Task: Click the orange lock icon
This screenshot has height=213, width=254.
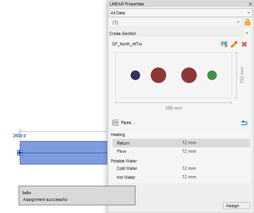Action: pyautogui.click(x=247, y=22)
